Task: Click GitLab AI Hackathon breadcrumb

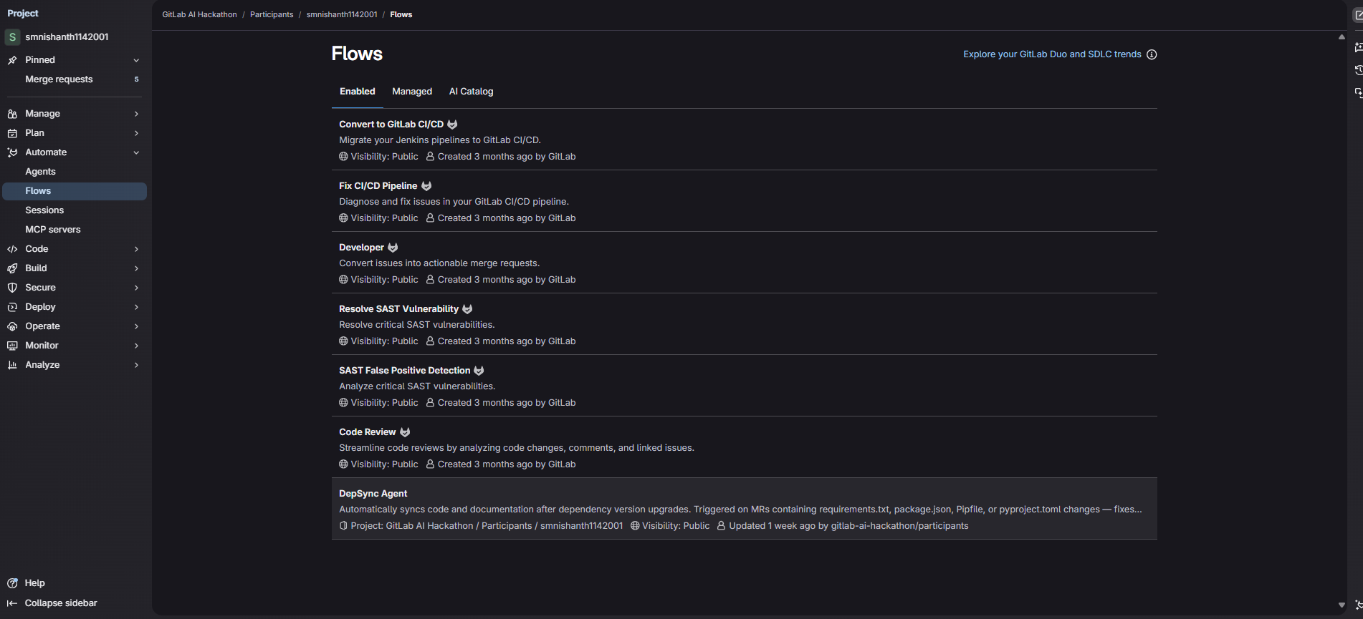Action: click(199, 14)
